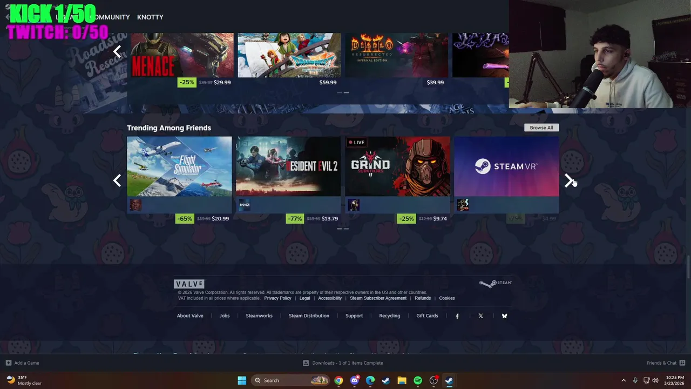The image size is (691, 389).
Task: Click the Downloads status icon
Action: (306, 363)
